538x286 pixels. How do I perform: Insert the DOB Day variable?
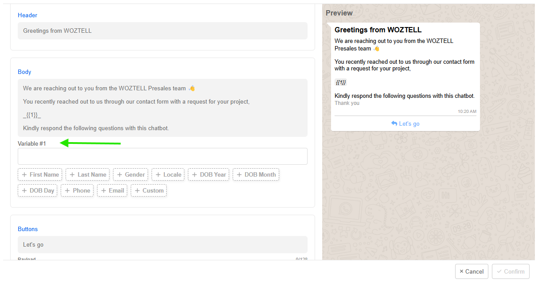[37, 190]
